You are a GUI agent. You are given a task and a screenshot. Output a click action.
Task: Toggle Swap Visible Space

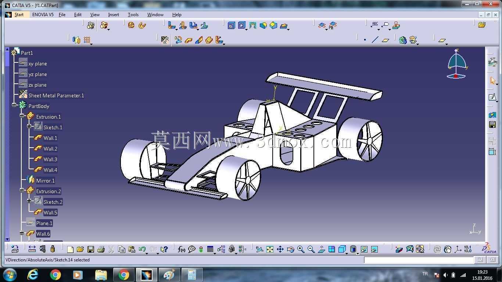click(x=374, y=249)
